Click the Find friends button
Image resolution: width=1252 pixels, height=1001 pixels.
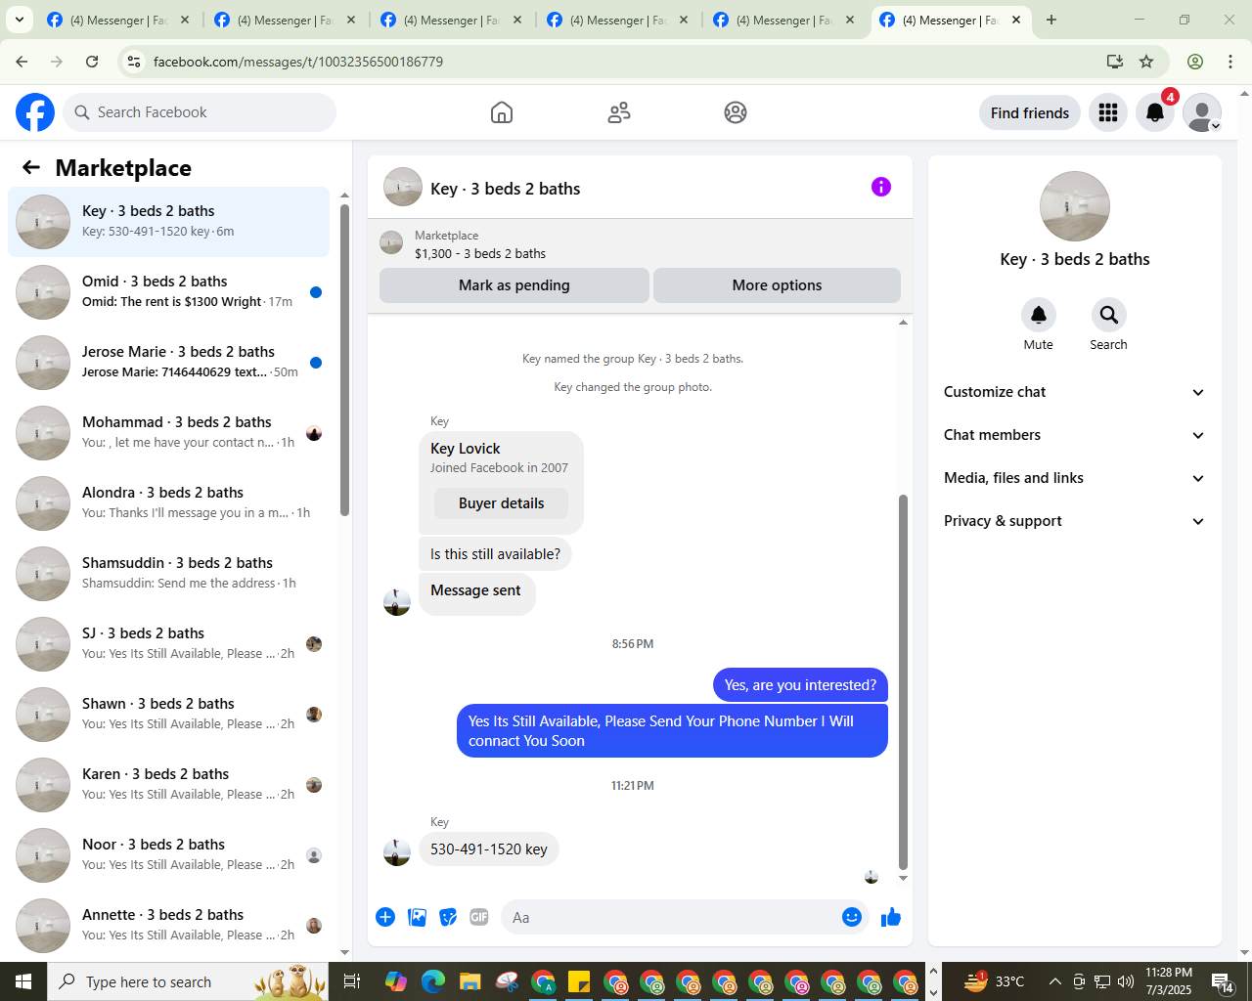click(1030, 112)
